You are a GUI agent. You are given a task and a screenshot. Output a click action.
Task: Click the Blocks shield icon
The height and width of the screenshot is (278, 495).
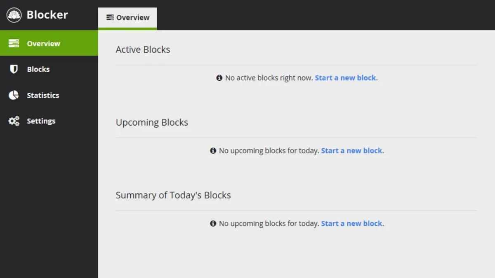[x=14, y=69]
